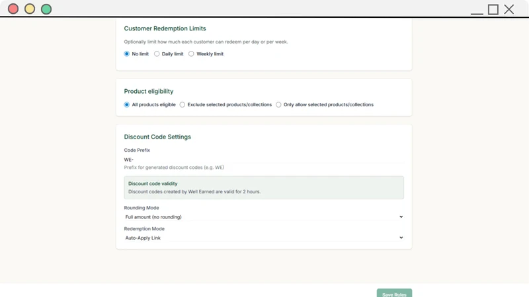Click the Product eligibility heading
Screen dimensions: 529x297
148,91
